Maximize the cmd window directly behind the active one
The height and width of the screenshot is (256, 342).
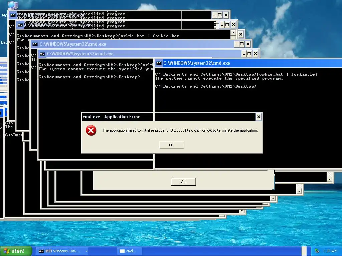(249, 54)
